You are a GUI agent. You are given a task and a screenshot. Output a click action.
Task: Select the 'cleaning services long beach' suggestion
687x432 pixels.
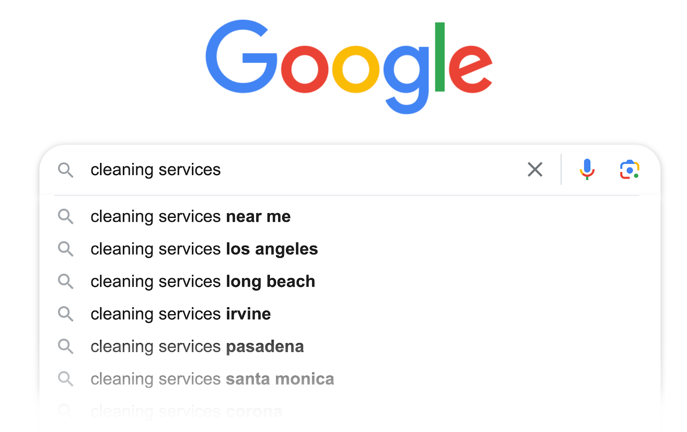203,282
